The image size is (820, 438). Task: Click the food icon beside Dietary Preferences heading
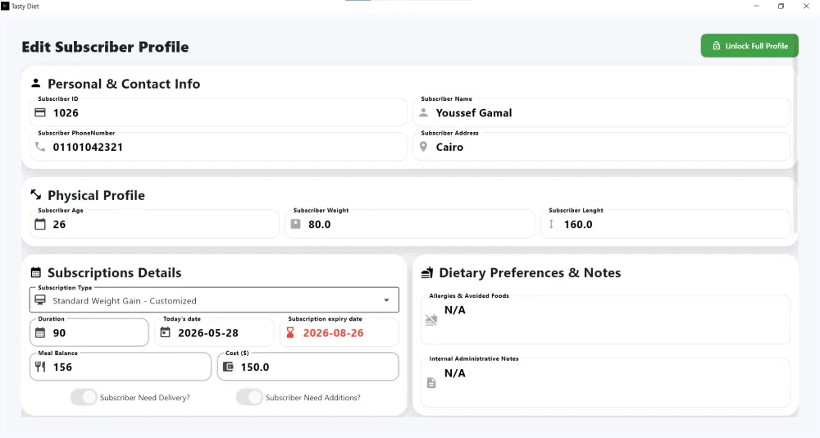click(427, 272)
